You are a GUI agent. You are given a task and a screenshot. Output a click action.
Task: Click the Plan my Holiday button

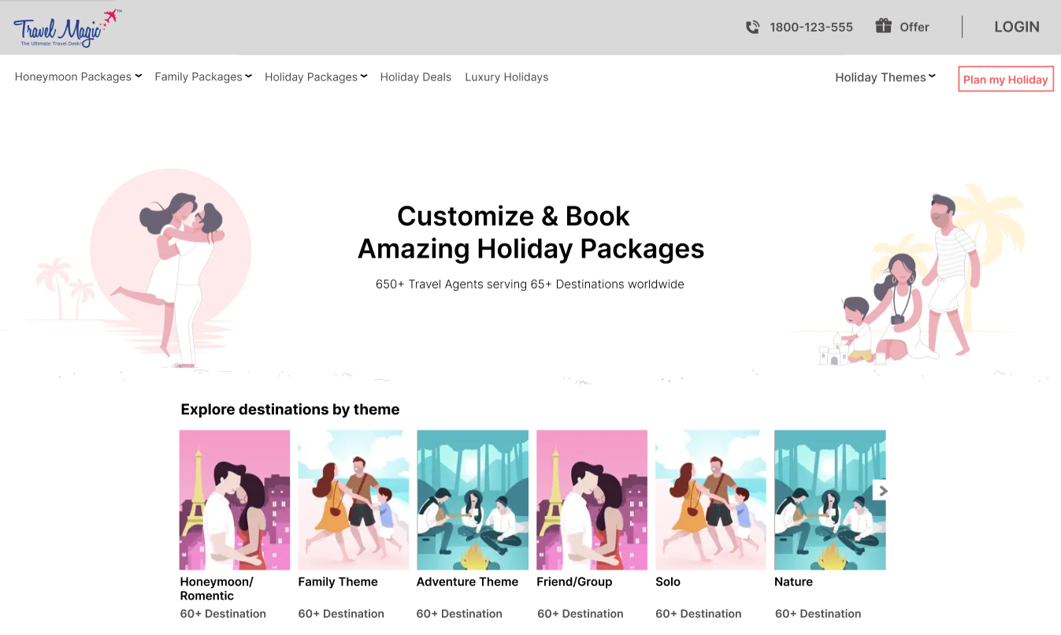click(1006, 79)
